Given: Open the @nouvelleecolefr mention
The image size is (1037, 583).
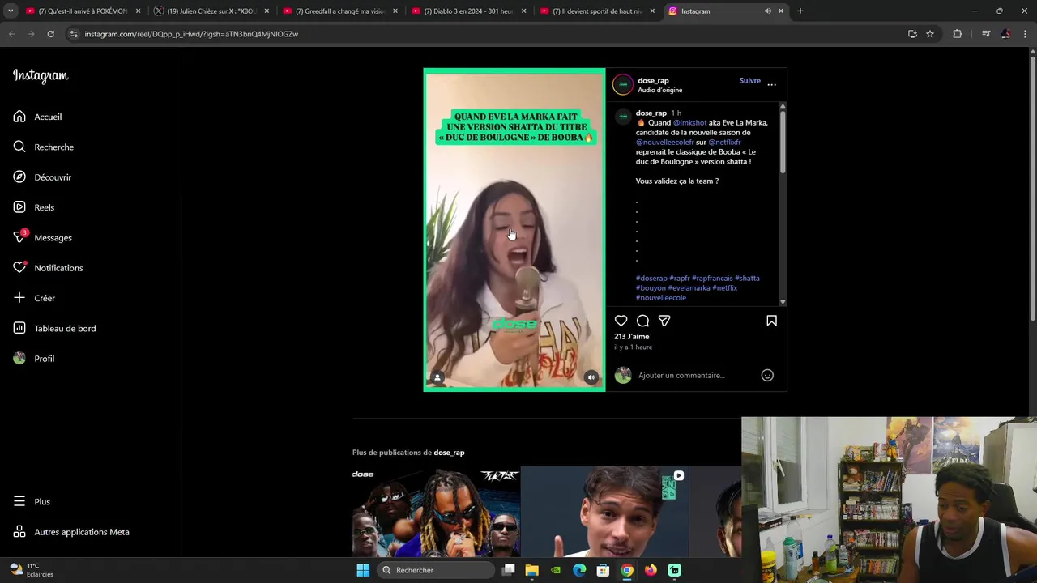Looking at the screenshot, I should pos(664,143).
